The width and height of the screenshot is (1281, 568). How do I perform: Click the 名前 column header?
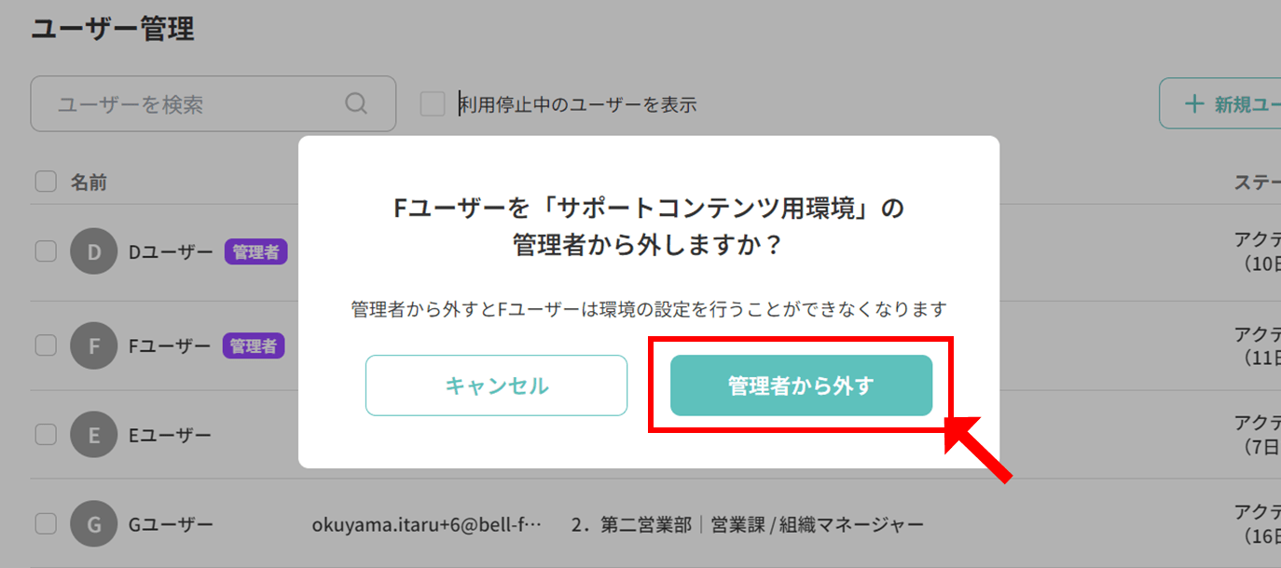coord(89,183)
